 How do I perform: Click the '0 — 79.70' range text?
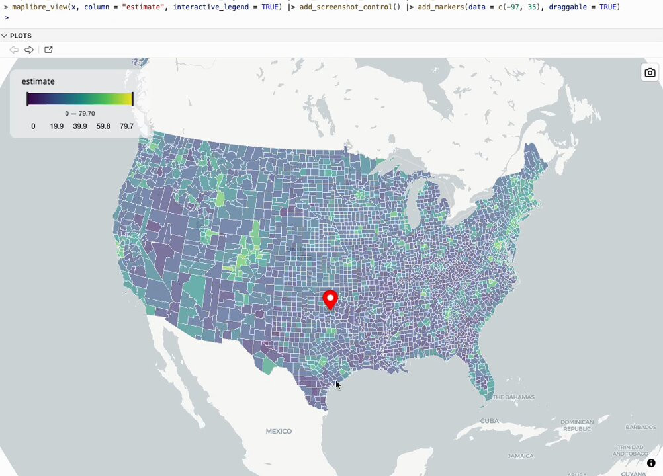[80, 114]
